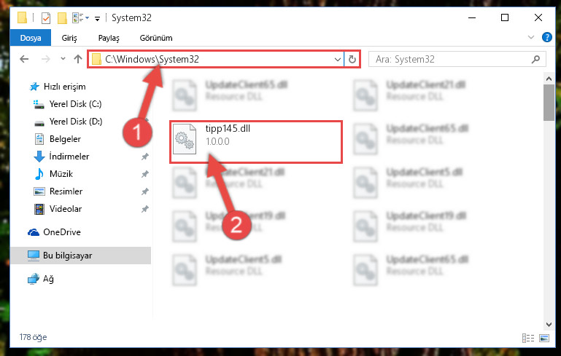Go back with the left arrow
The width and height of the screenshot is (561, 356).
24,59
